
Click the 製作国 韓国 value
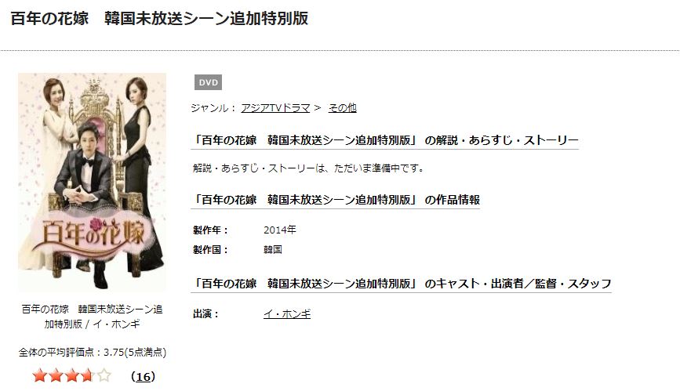click(x=273, y=250)
